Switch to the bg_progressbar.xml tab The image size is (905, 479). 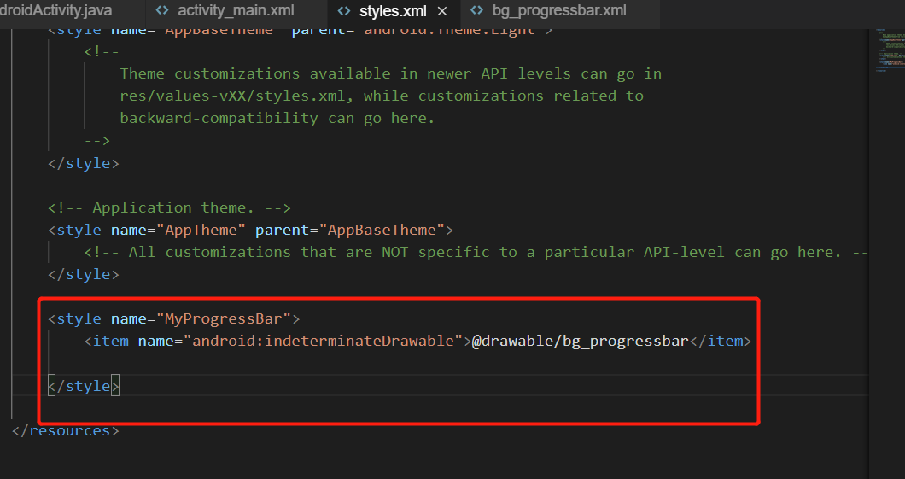click(x=558, y=10)
